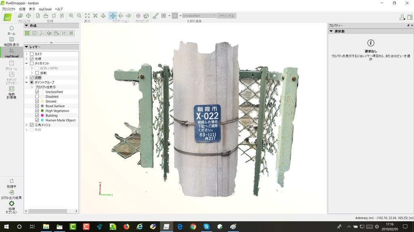Open the ヘルプ menu
Screen dimensions: 414x232
59,9
